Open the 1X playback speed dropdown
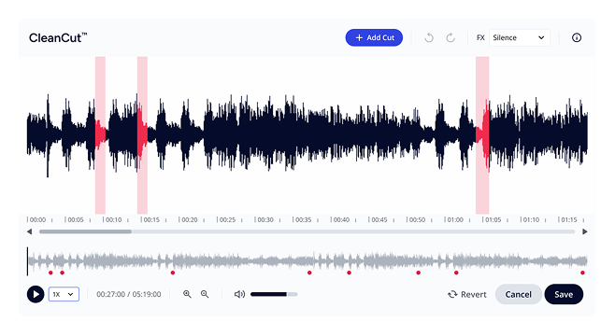Viewport: 615px width, 336px height. (64, 294)
